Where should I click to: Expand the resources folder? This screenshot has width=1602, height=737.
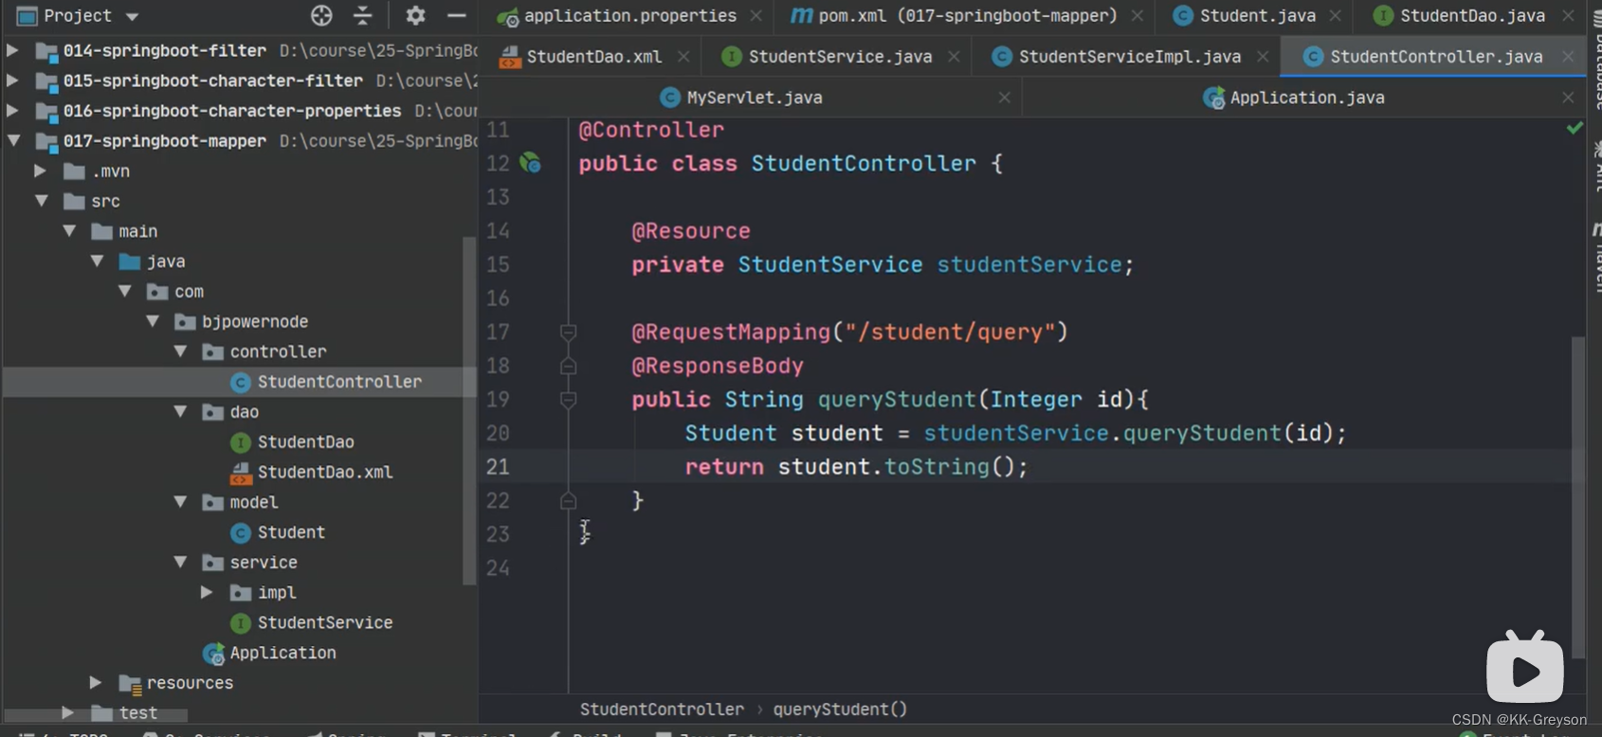tap(95, 683)
